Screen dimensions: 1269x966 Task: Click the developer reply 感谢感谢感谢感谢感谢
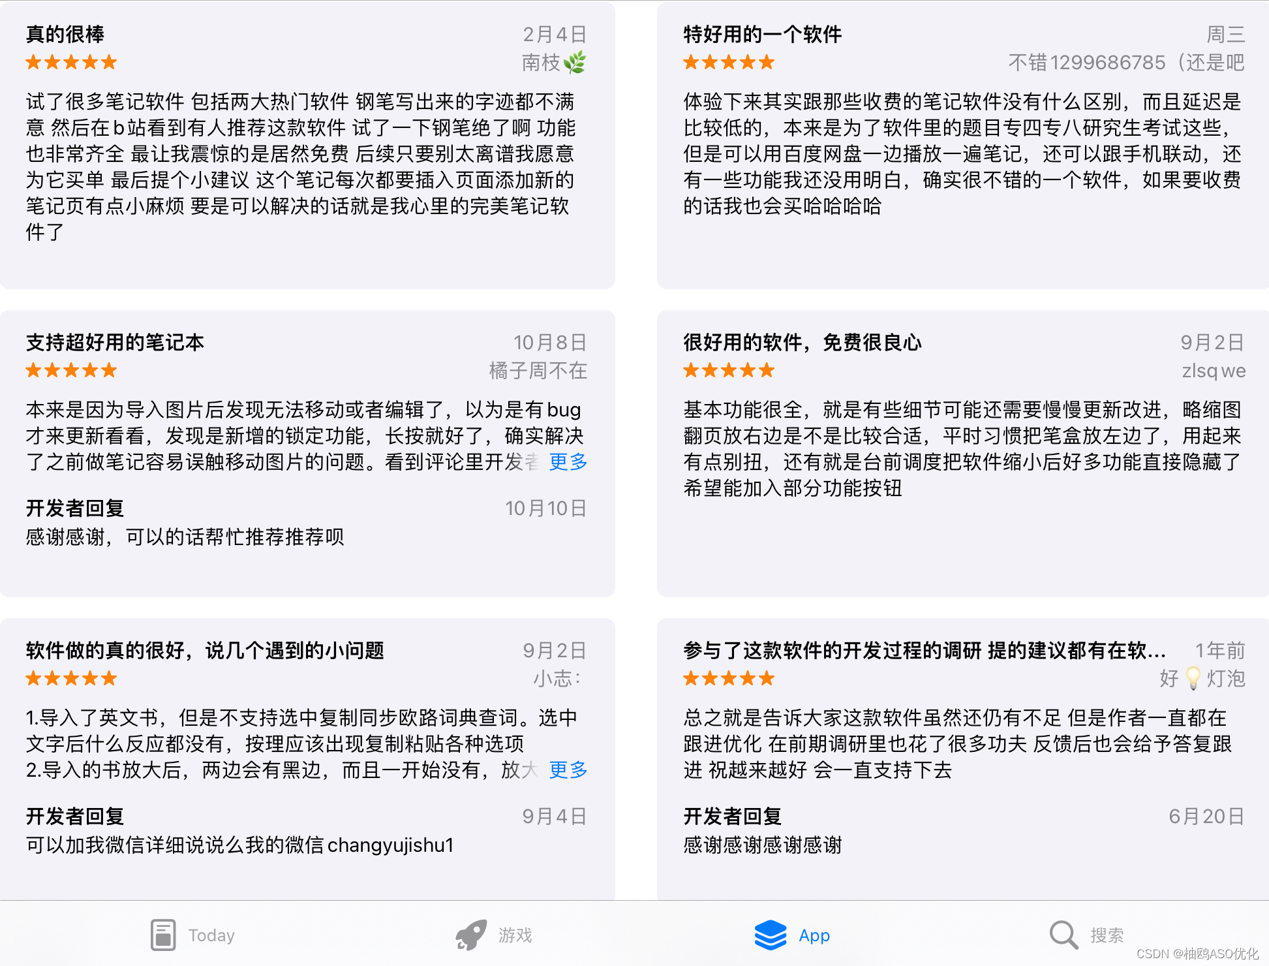(x=763, y=845)
